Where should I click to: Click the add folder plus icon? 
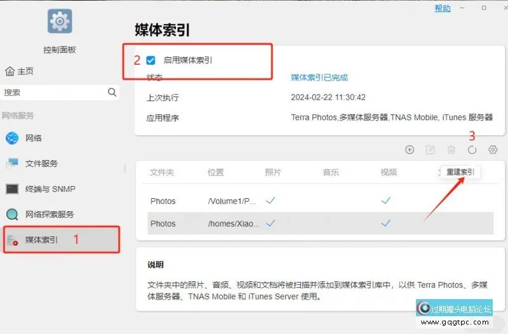(410, 150)
